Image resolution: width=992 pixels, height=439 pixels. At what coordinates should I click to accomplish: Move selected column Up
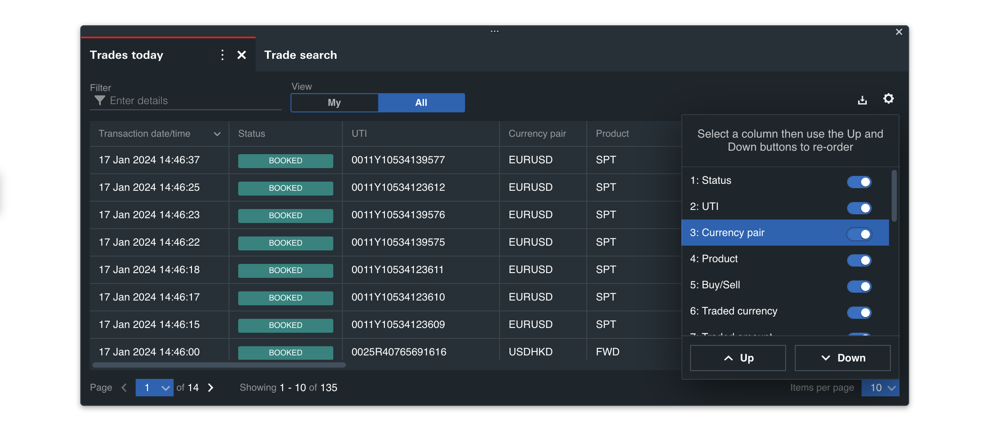(x=738, y=358)
